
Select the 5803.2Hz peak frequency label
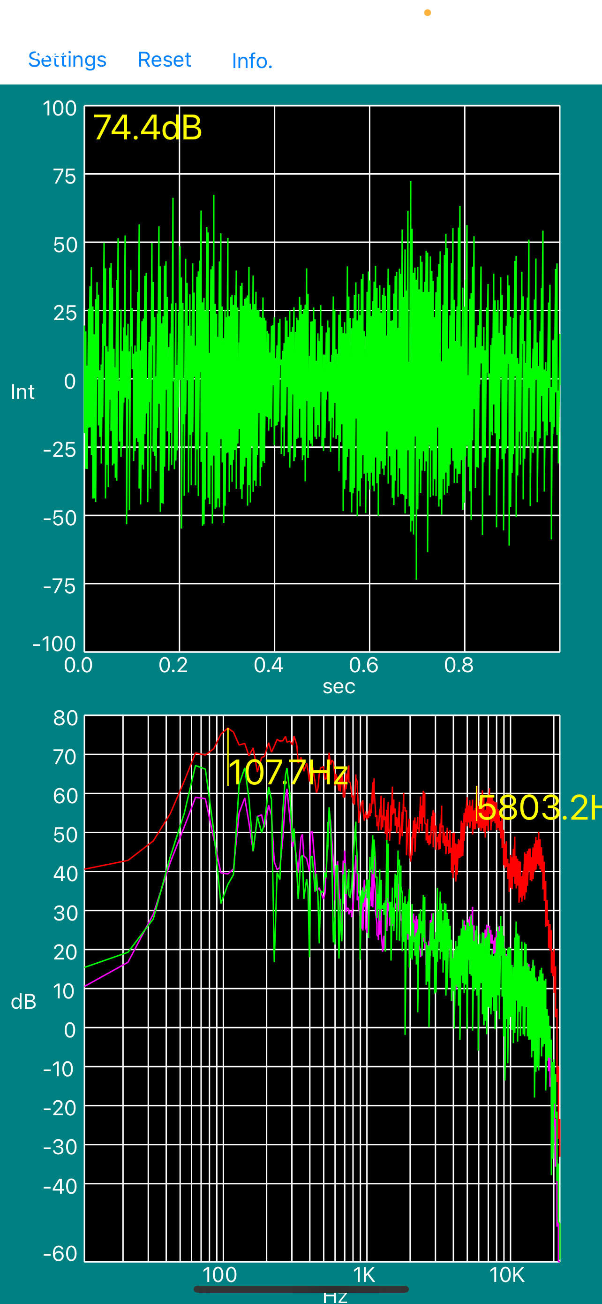coord(539,807)
